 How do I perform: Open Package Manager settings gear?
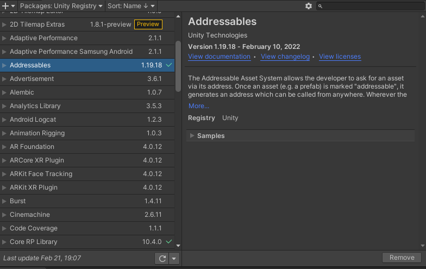click(309, 6)
